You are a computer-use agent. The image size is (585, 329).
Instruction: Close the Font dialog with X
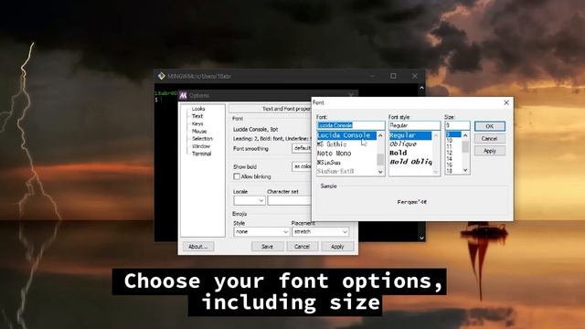point(506,102)
